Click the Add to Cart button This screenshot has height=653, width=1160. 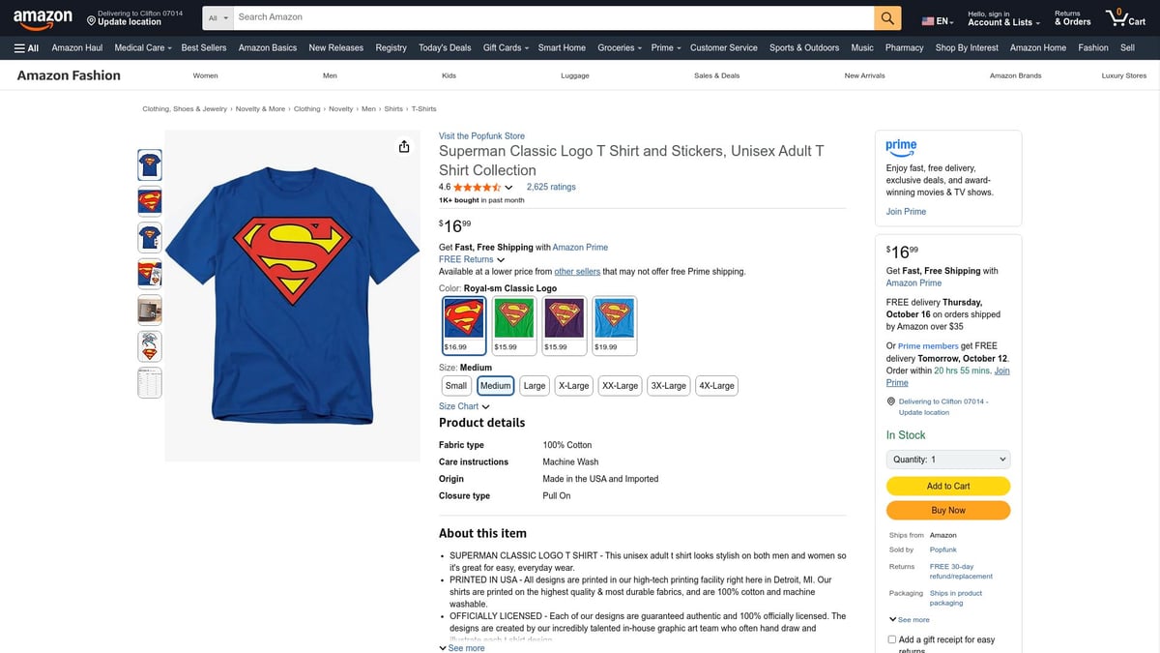click(x=947, y=486)
